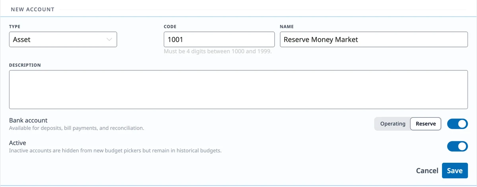
Task: Click the 'Must be 4 digits' hint text
Action: pyautogui.click(x=218, y=52)
